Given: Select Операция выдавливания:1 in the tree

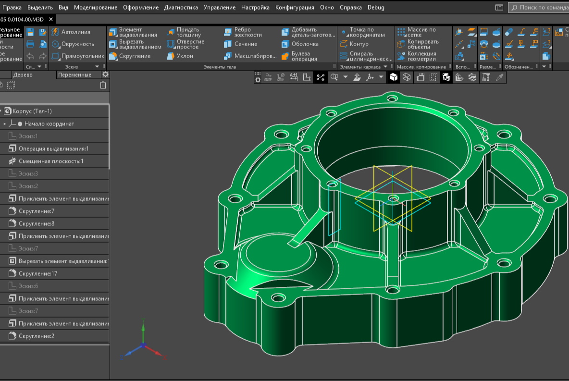Looking at the screenshot, I should [53, 149].
